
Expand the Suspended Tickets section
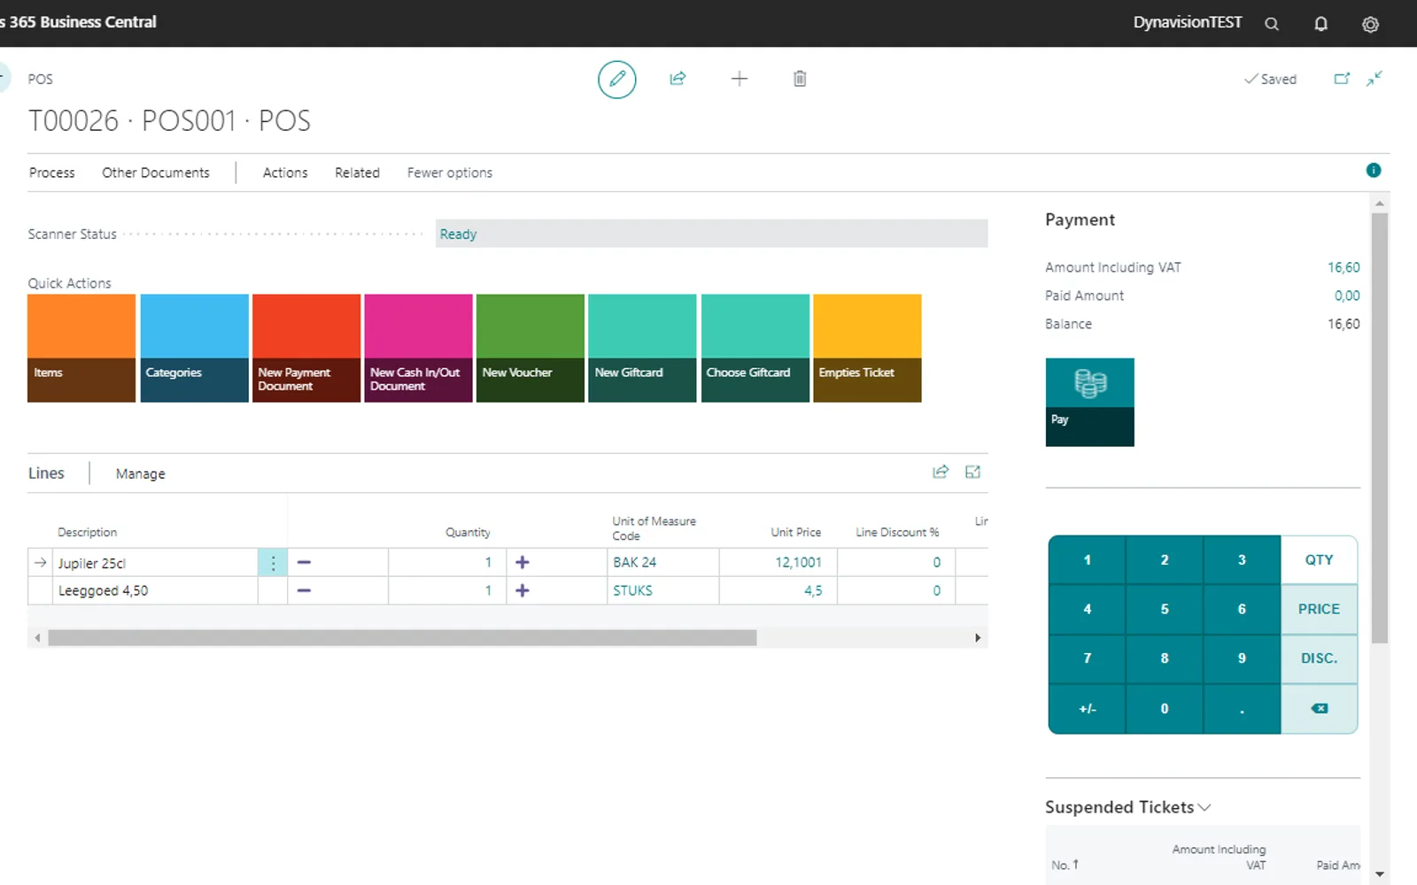click(1127, 807)
